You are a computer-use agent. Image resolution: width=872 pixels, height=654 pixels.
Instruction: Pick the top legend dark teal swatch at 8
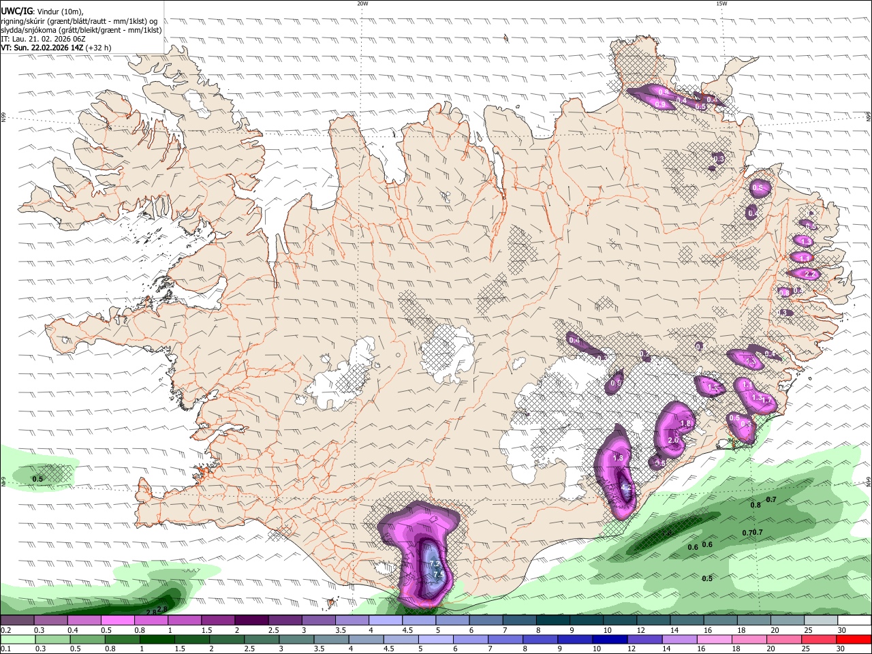pos(553,621)
